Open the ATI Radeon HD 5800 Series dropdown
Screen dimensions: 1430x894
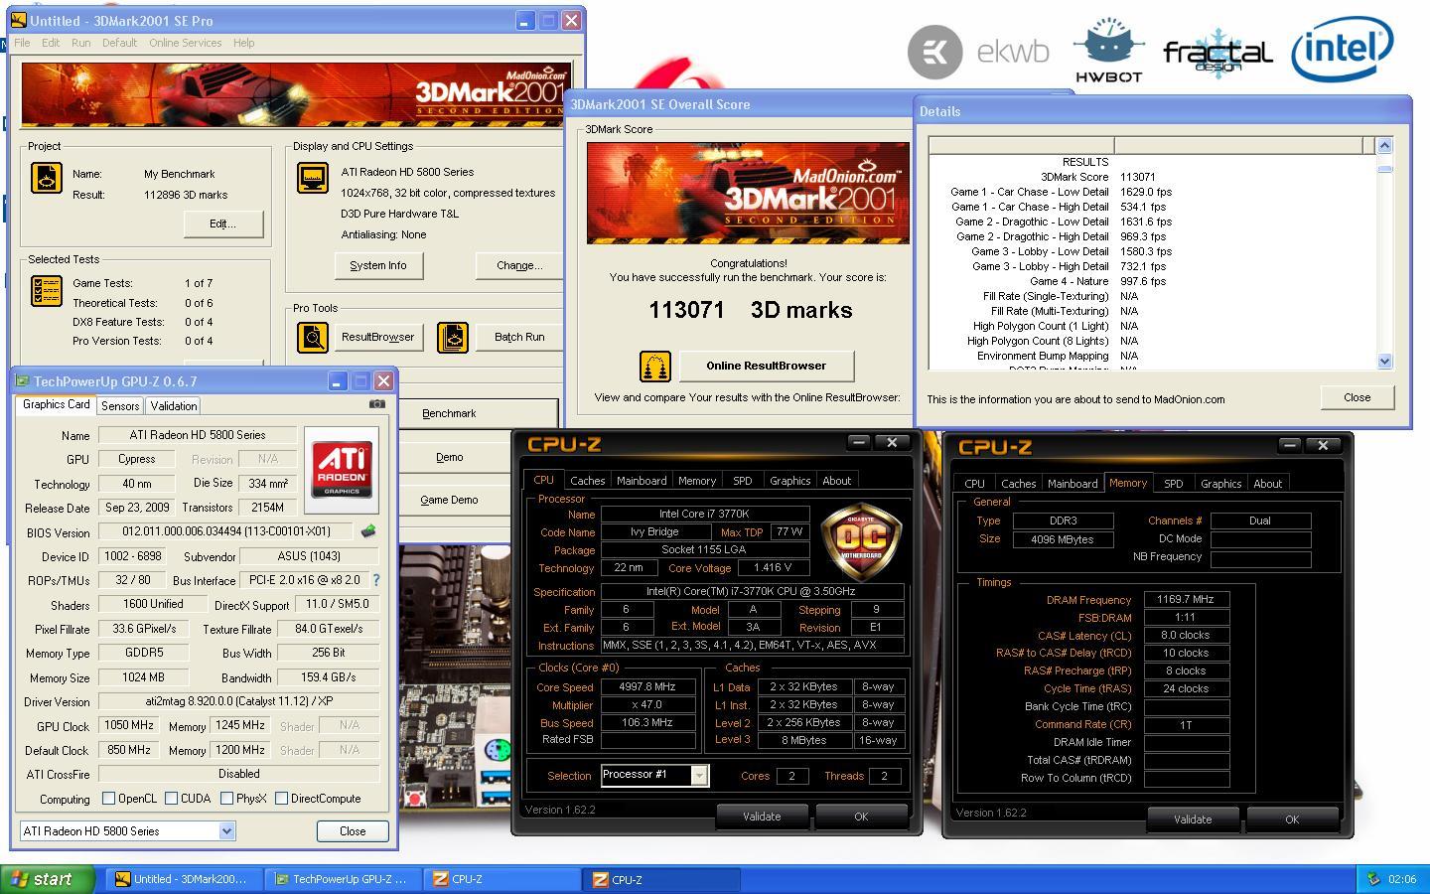(226, 831)
